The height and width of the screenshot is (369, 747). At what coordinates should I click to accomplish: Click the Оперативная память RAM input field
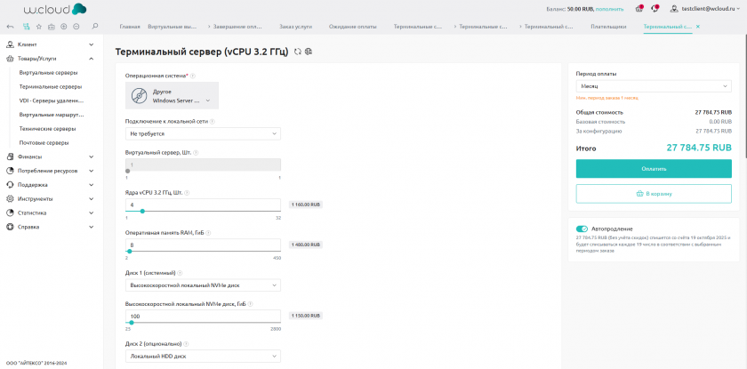203,245
